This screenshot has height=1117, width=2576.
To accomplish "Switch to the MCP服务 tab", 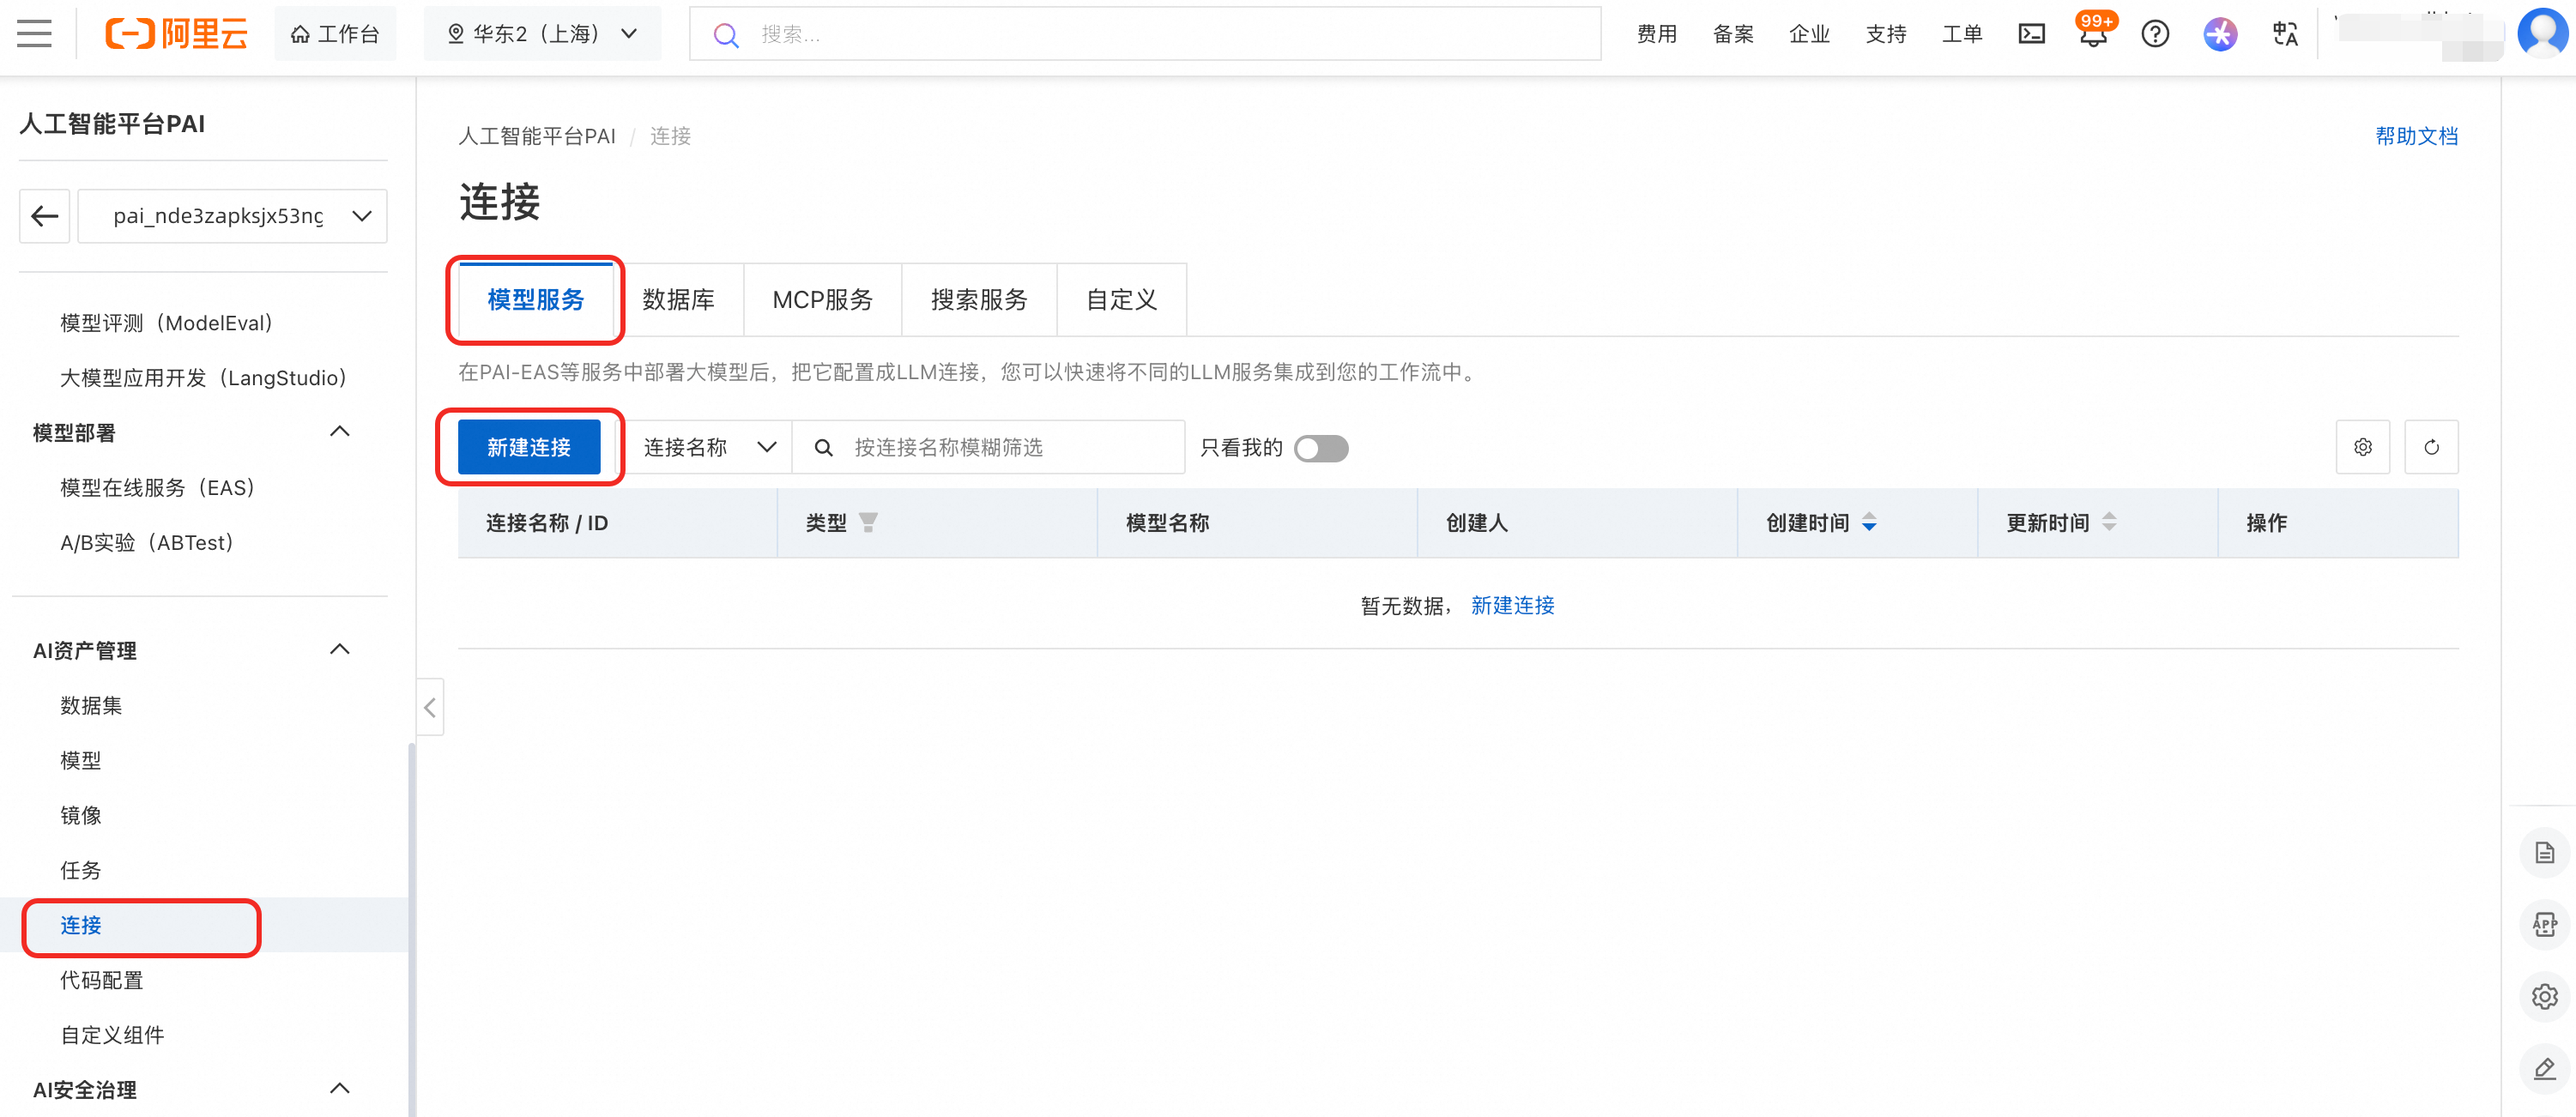I will click(x=822, y=300).
